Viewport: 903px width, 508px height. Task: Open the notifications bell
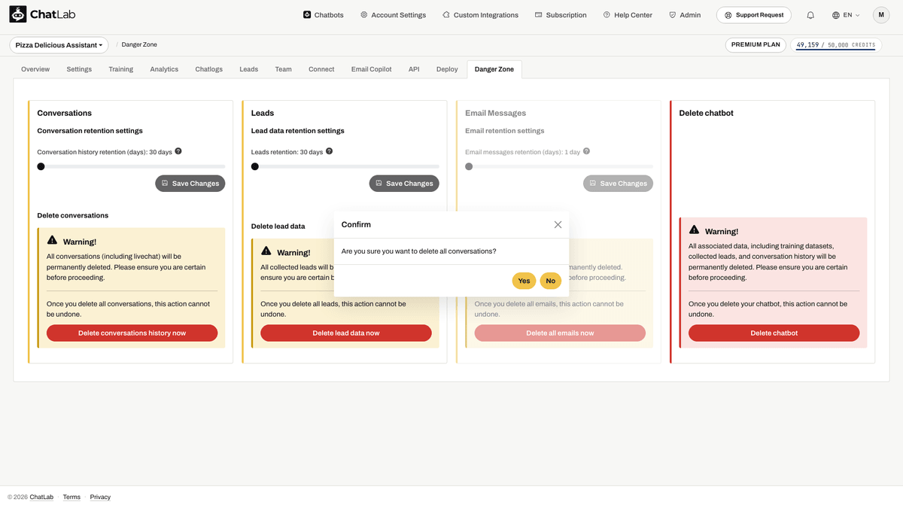(x=810, y=15)
